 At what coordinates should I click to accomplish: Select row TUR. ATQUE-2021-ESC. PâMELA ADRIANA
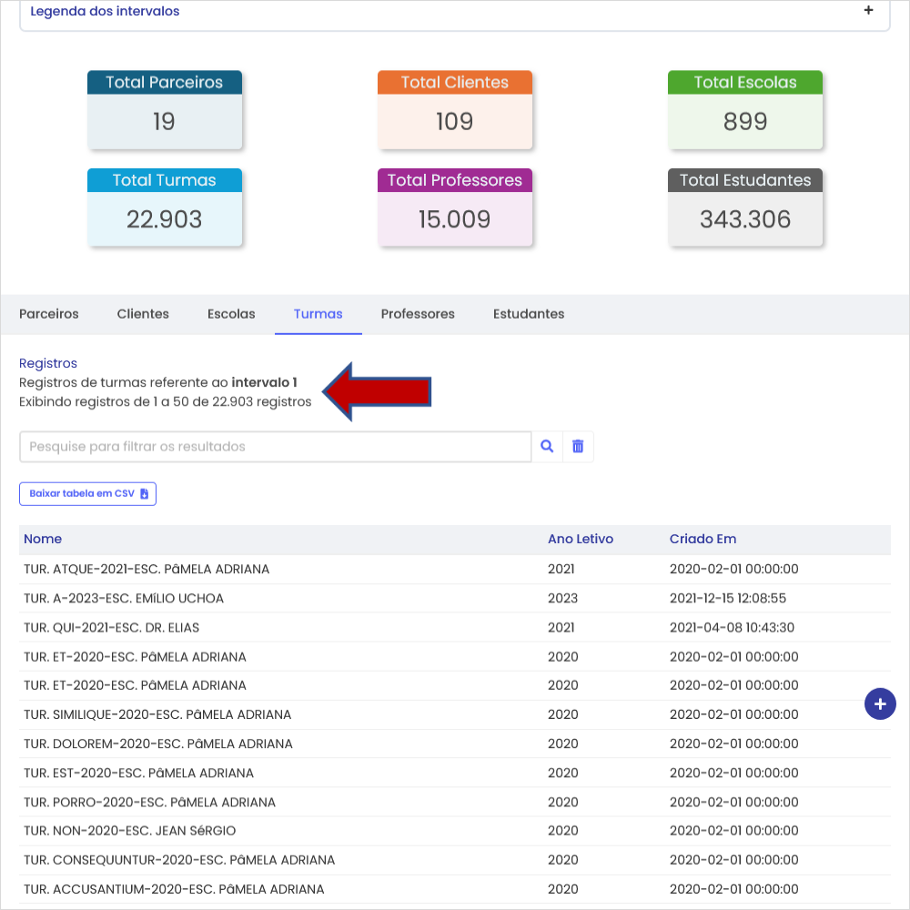(x=455, y=570)
